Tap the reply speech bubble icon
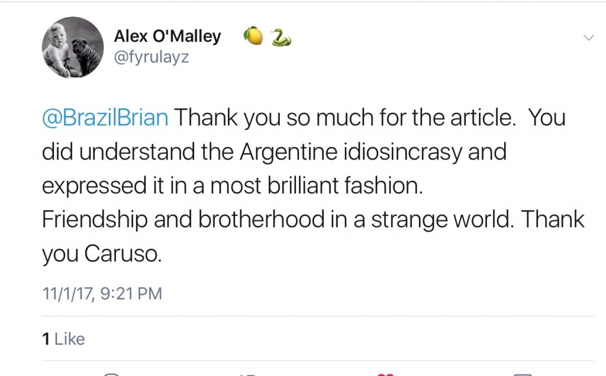Viewport: 606px width, 376px height. coord(112,374)
